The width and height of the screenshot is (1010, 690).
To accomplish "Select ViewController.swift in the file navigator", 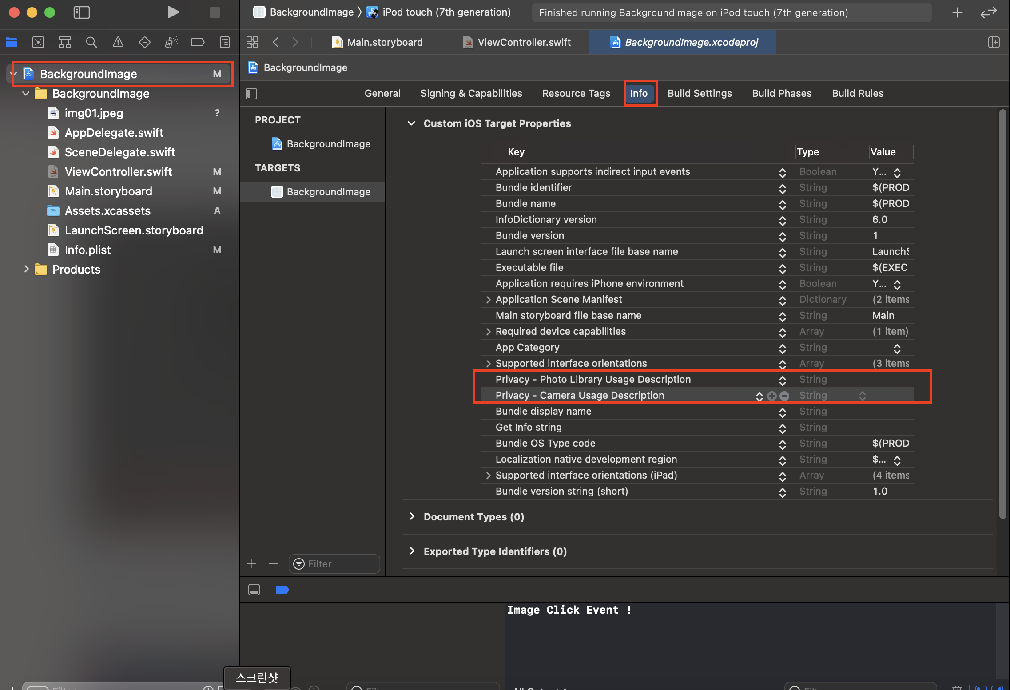I will coord(118,171).
